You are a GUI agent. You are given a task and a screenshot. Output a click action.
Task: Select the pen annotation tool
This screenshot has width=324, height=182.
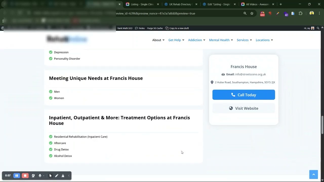point(57,176)
